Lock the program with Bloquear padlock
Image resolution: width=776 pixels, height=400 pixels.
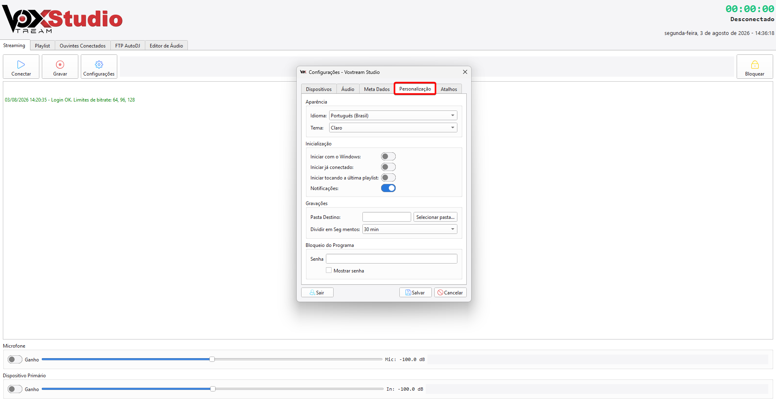pos(755,65)
